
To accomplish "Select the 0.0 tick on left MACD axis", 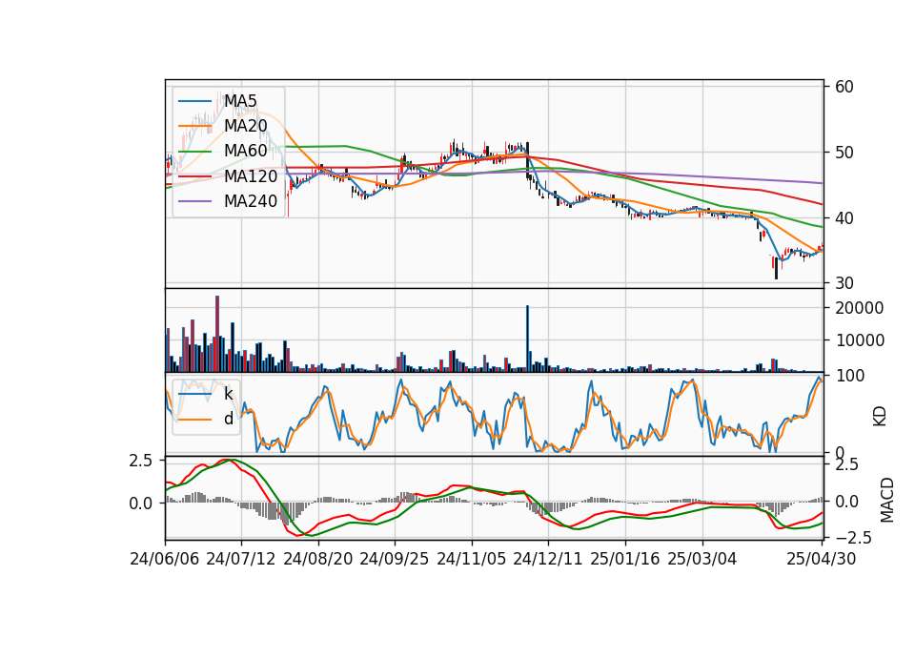I will [141, 504].
